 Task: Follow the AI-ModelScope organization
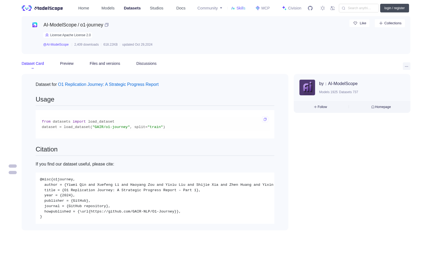320,107
